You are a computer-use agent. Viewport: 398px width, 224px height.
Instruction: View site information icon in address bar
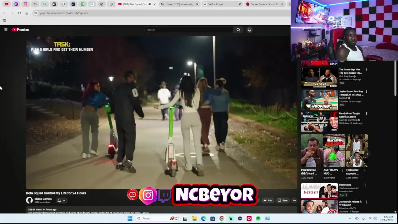coord(35,13)
